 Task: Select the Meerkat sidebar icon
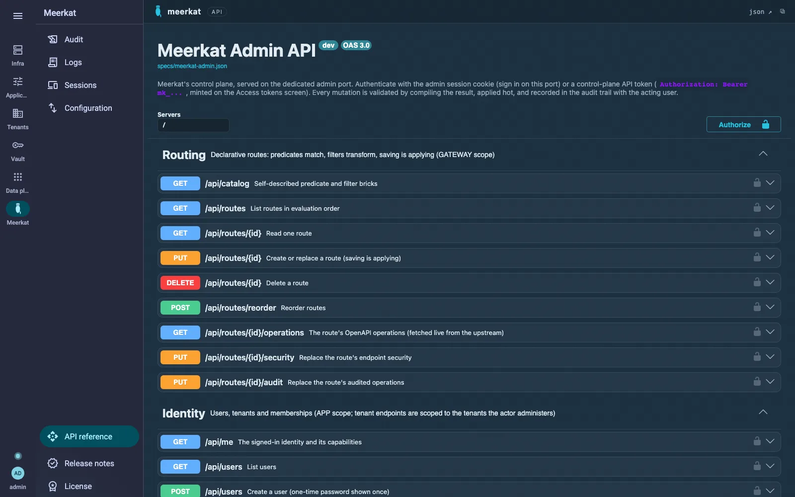18,209
